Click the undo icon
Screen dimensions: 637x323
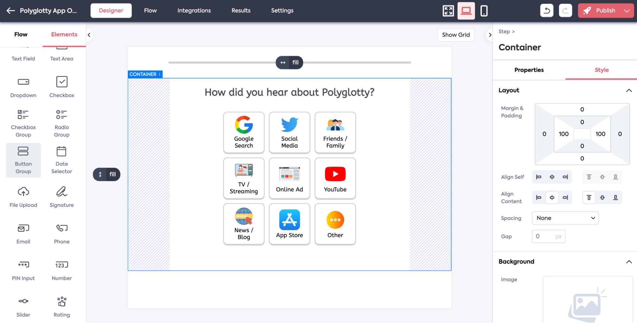tap(547, 11)
